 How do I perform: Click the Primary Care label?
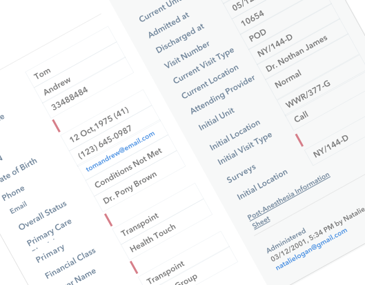(49, 232)
